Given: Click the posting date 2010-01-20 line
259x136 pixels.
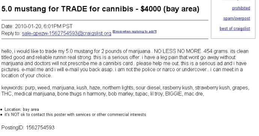Looking at the screenshot, I should (37, 26).
